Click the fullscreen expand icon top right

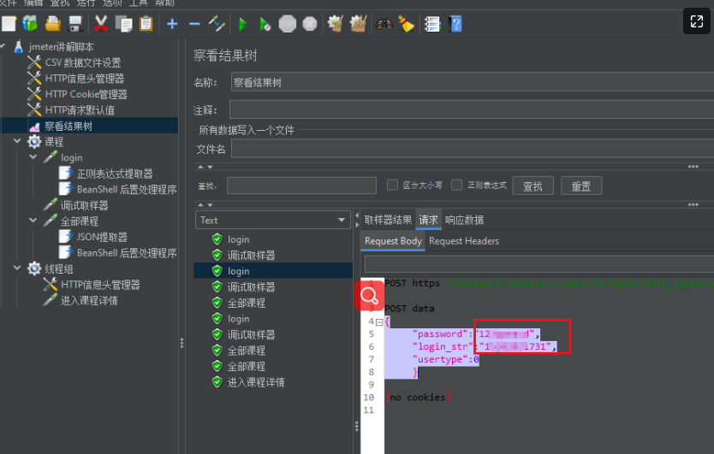click(x=697, y=21)
